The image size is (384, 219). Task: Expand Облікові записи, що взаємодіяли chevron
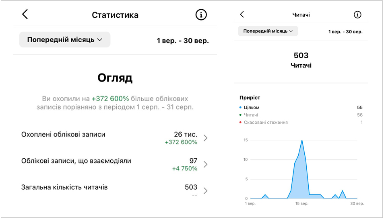pyautogui.click(x=206, y=164)
